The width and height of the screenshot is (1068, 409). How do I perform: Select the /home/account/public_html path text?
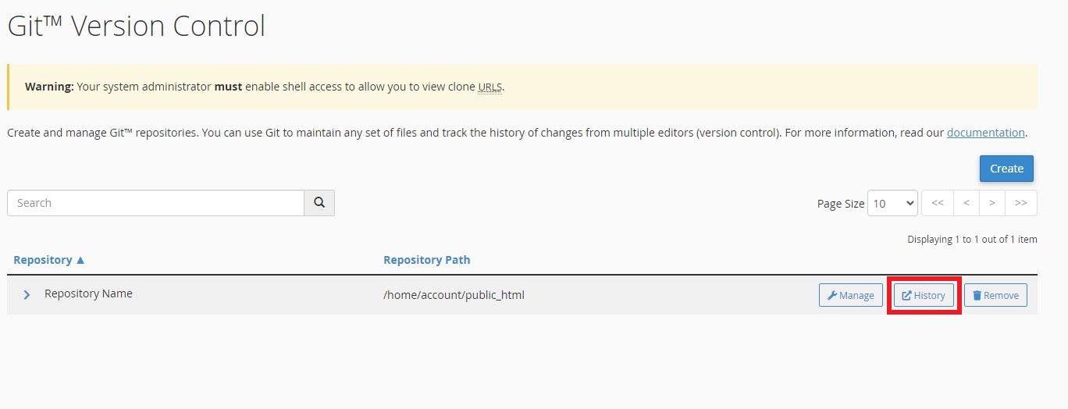[x=454, y=295]
